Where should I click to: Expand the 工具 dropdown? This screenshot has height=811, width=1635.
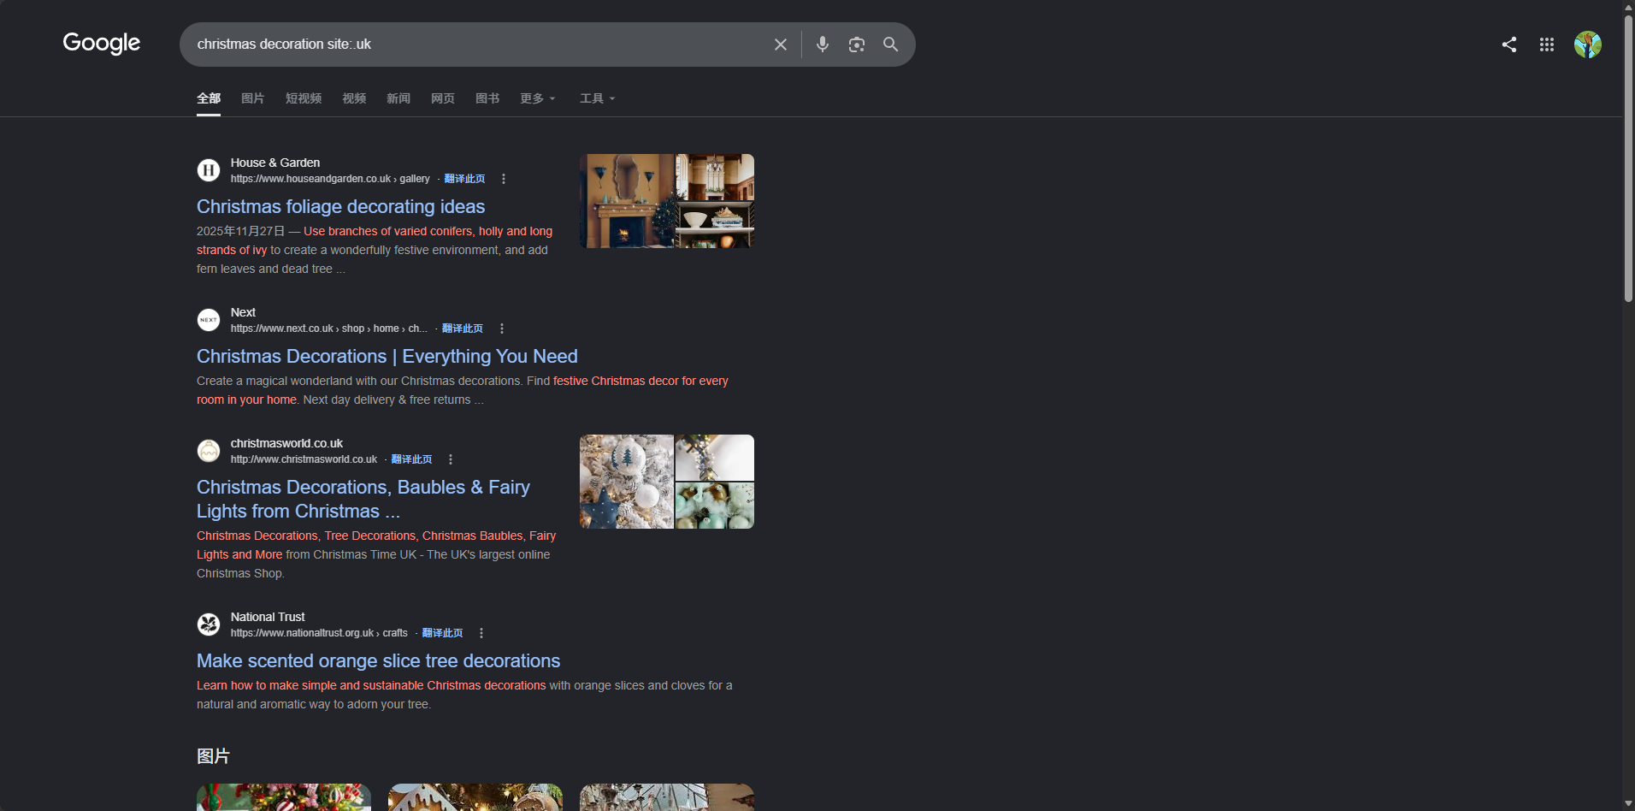[x=598, y=98]
